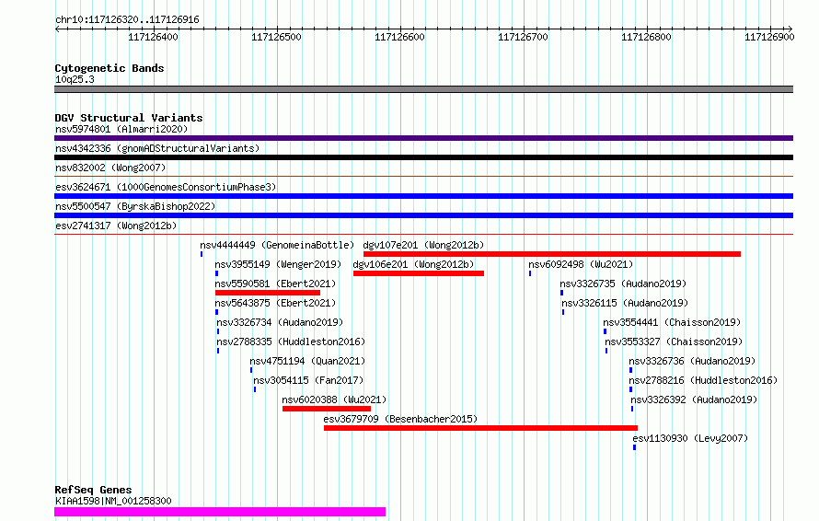
Task: Open nsv4342336 (gnomADStructuralVariants) label
Action: 157,148
